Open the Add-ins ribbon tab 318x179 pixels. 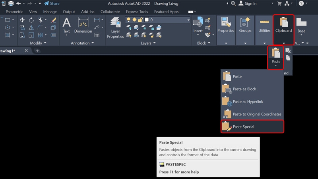point(87,12)
